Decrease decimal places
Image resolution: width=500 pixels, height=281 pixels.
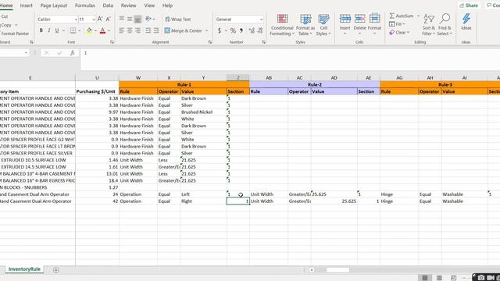[260, 30]
